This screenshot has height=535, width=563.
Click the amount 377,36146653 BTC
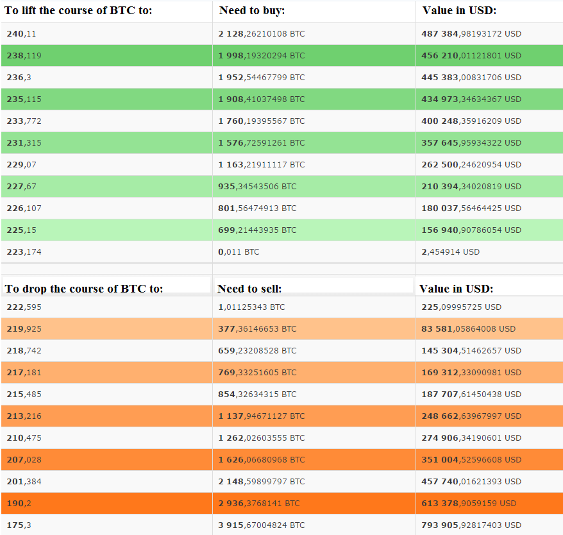pyautogui.click(x=257, y=328)
